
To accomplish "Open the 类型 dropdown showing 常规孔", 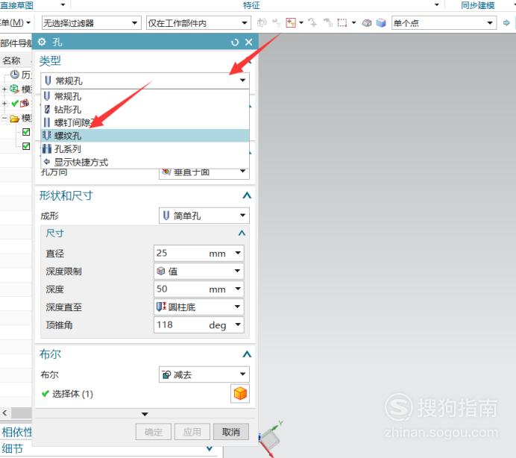I will tap(145, 81).
